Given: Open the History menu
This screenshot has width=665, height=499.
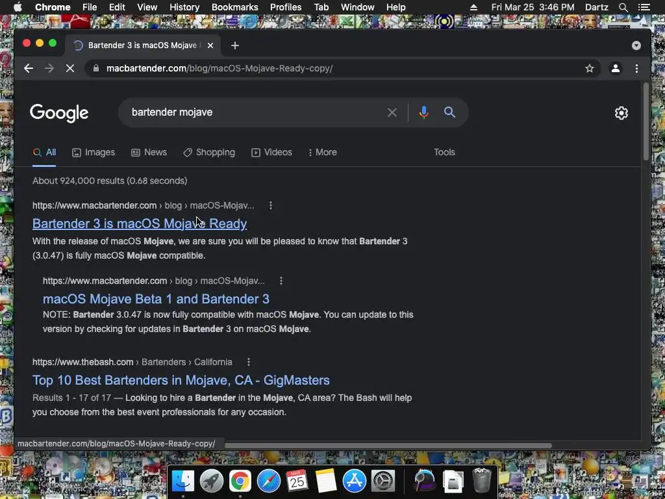Looking at the screenshot, I should click(184, 7).
